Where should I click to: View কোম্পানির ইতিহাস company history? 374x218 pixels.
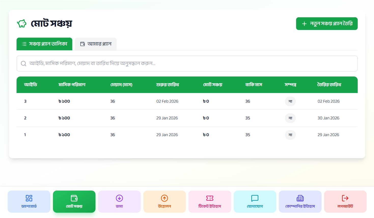point(300,201)
